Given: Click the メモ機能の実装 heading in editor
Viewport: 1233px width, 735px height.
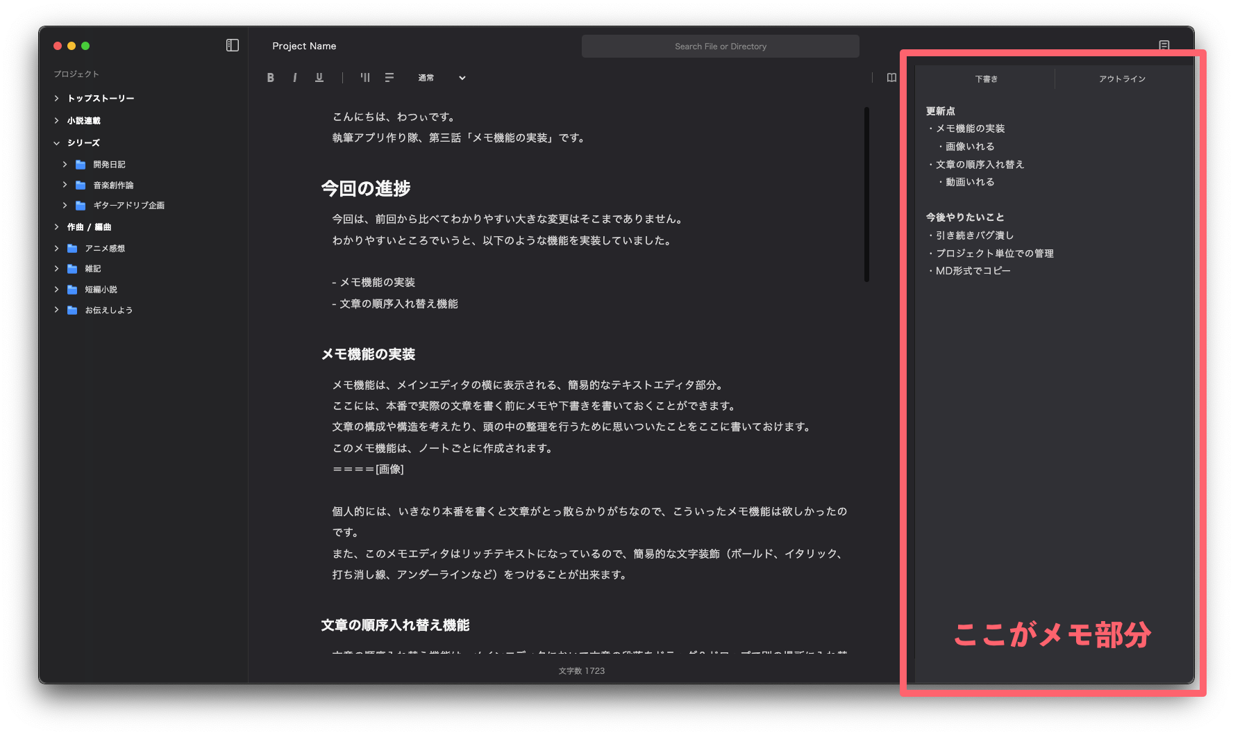Looking at the screenshot, I should tap(368, 354).
